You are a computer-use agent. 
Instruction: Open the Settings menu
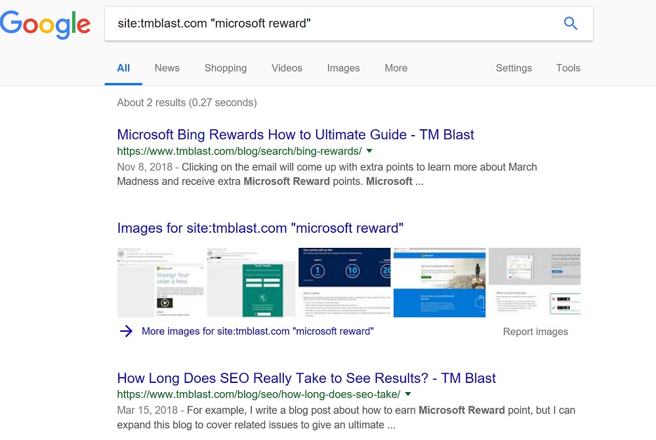click(514, 68)
